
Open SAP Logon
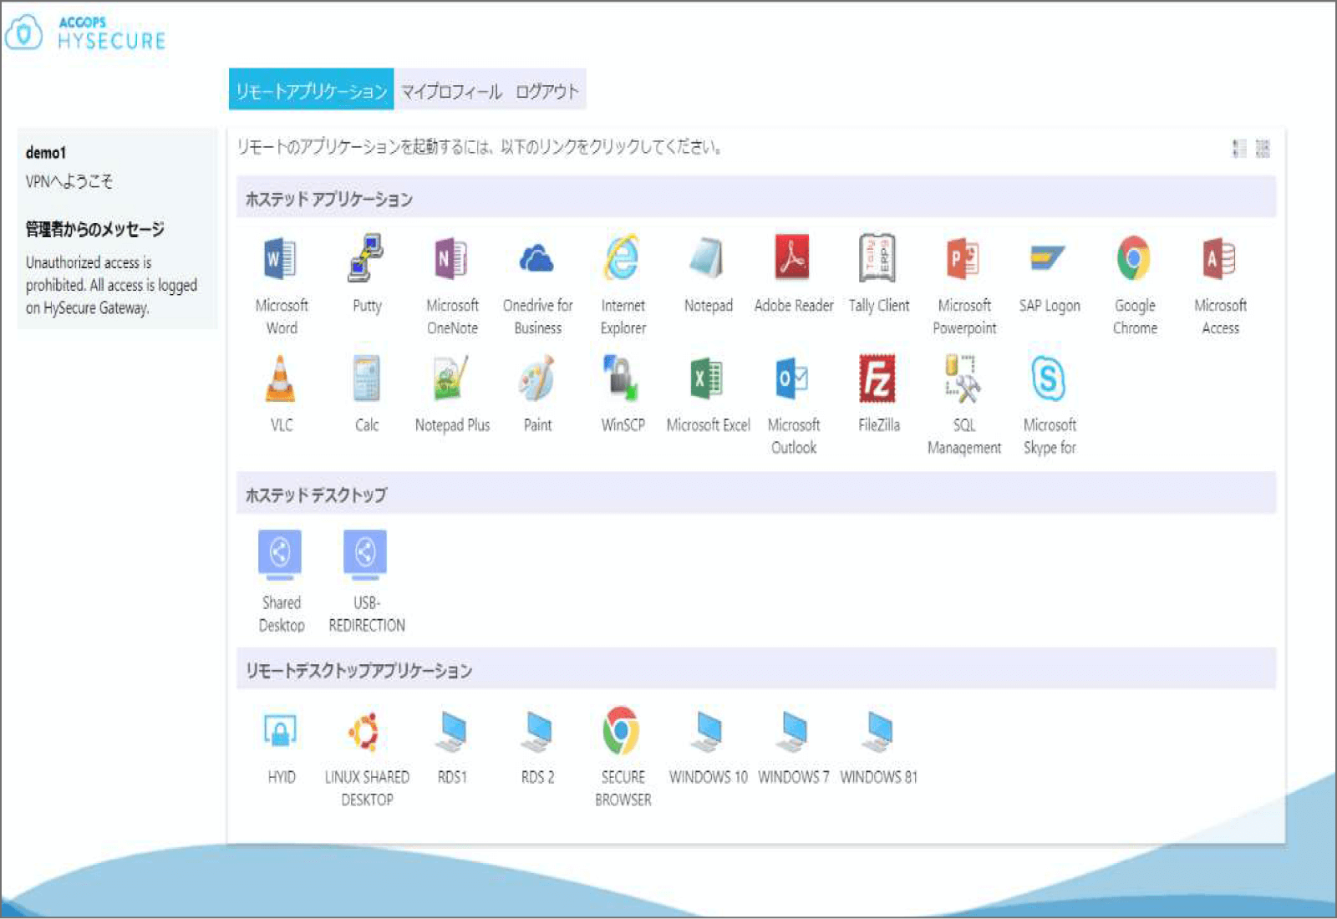(x=1049, y=258)
